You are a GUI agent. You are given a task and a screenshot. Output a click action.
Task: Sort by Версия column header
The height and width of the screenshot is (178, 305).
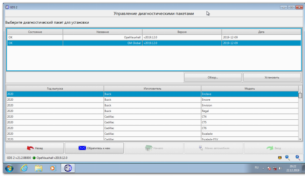[x=182, y=32]
